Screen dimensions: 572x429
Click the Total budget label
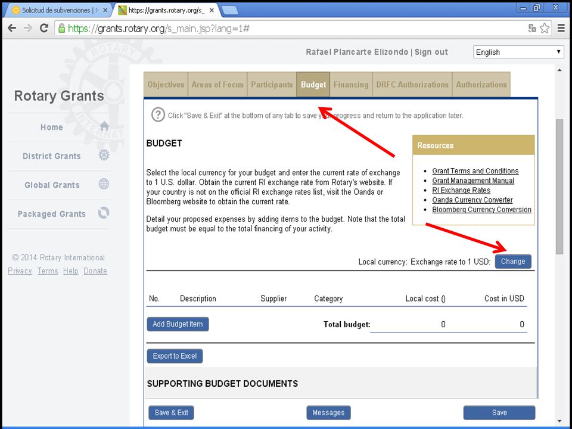pyautogui.click(x=347, y=324)
